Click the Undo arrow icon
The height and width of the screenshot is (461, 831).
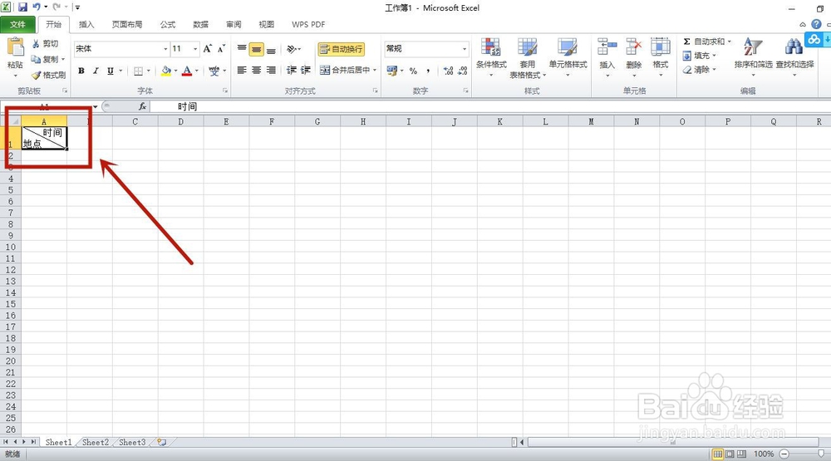click(x=37, y=7)
